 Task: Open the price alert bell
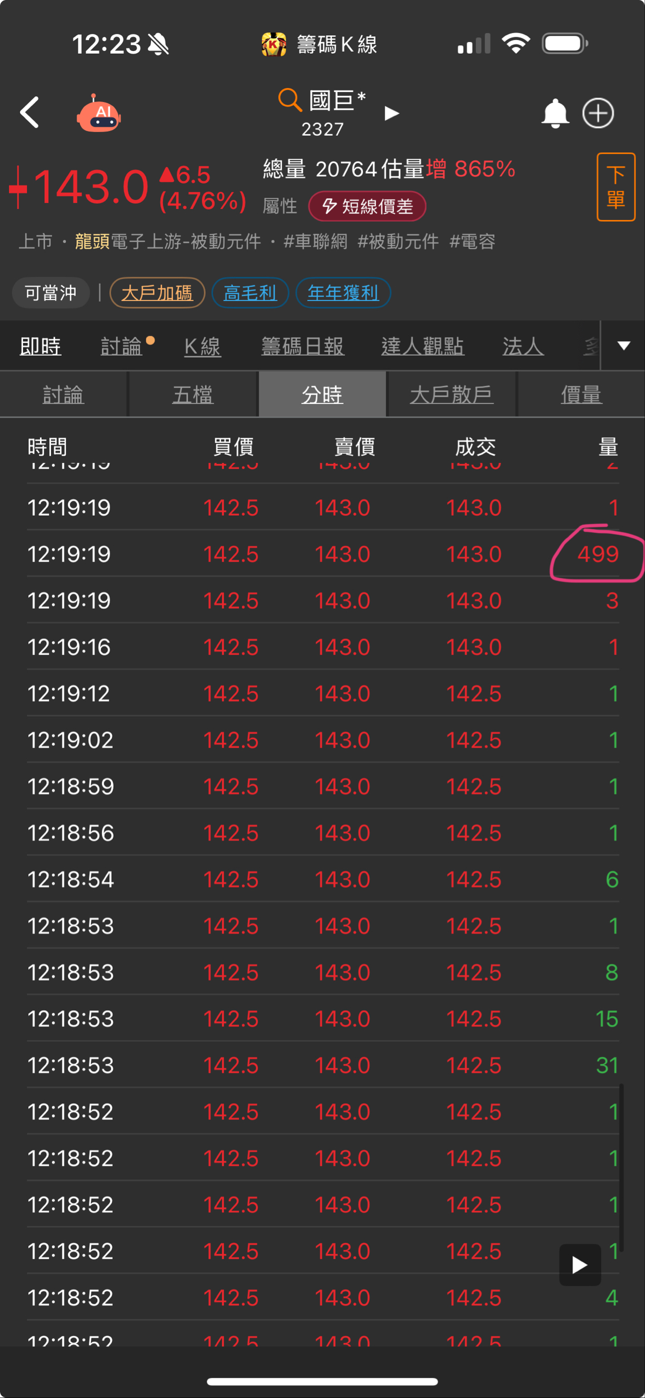pyautogui.click(x=555, y=113)
